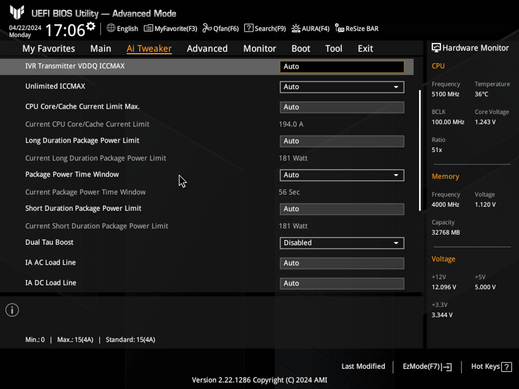Click CPU Core/Cache Current Limit Max. field
The height and width of the screenshot is (389, 519).
[x=342, y=107]
